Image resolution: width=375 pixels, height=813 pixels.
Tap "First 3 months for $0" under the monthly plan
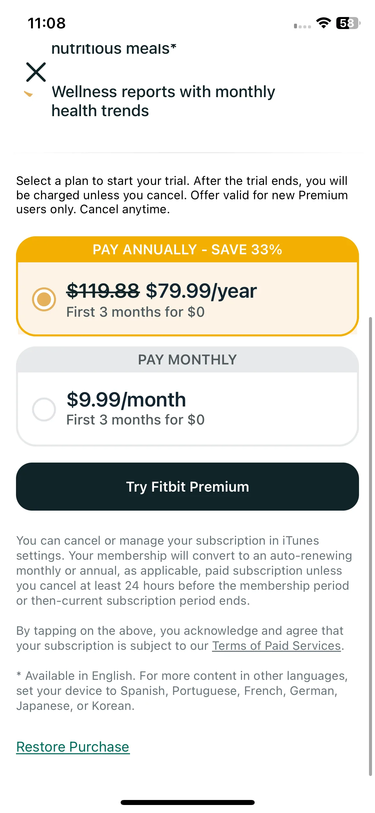[x=135, y=420]
